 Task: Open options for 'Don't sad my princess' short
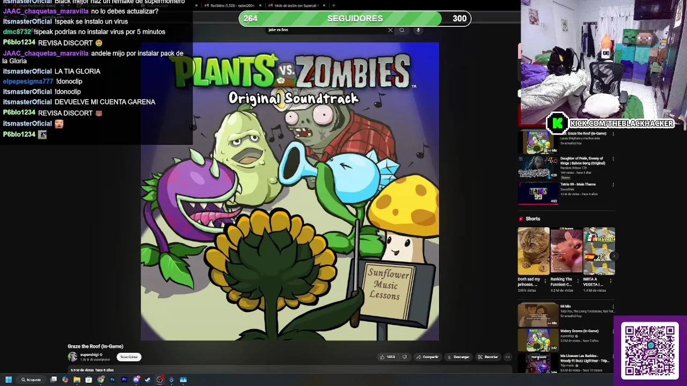tap(545, 280)
